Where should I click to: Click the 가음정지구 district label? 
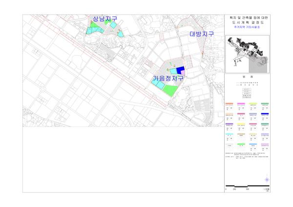tap(168, 78)
